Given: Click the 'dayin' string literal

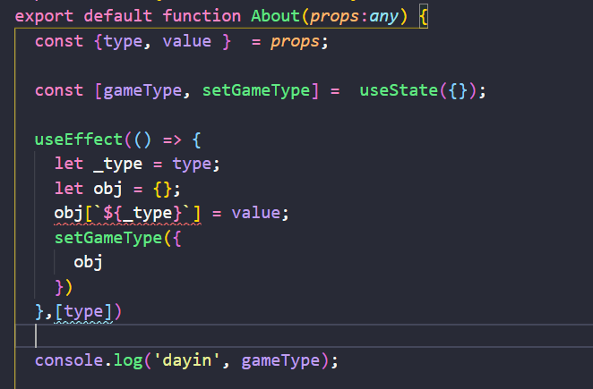Looking at the screenshot, I should 187,359.
